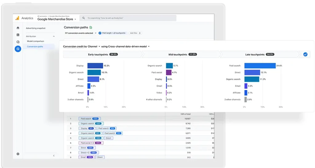Click the 8,742 conversions value
Screen dimensions: 315x168
(188, 124)
